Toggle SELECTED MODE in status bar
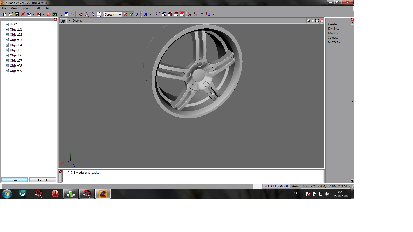The height and width of the screenshot is (232, 413). pos(277,186)
